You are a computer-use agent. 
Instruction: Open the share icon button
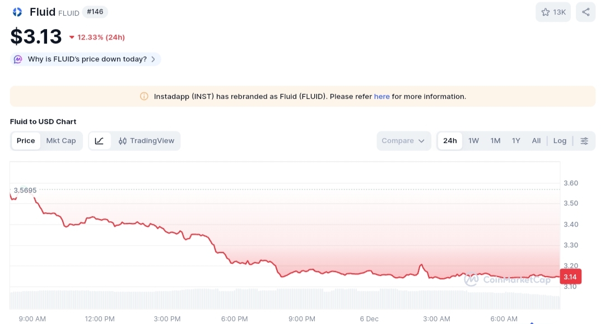click(x=585, y=12)
